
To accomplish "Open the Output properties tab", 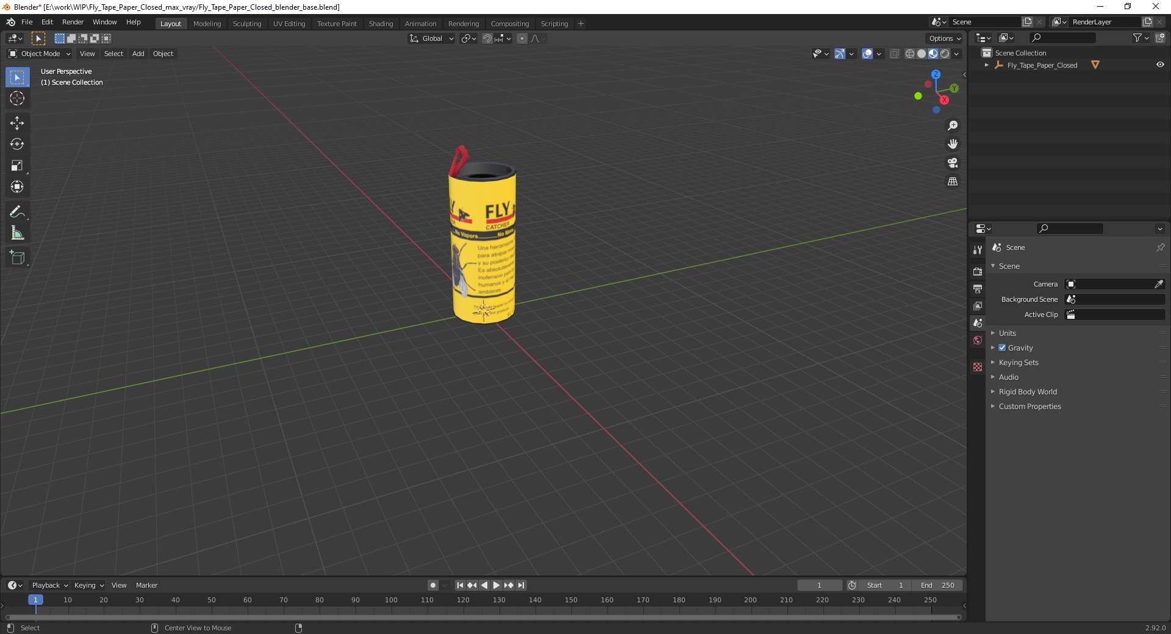I will 978,288.
